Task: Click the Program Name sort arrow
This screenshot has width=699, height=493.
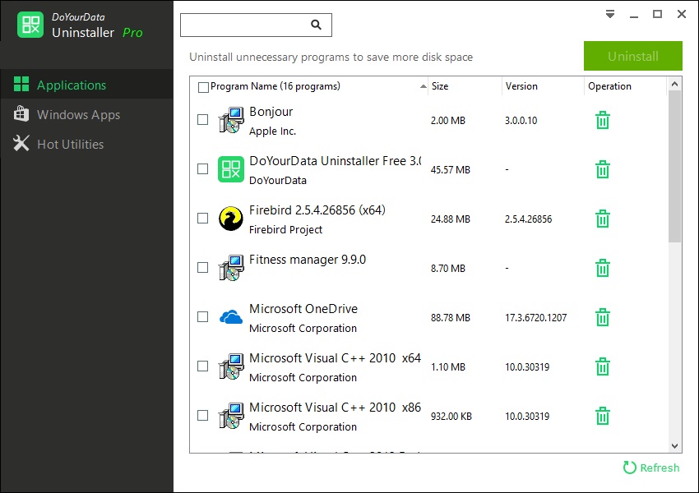Action: pyautogui.click(x=423, y=86)
